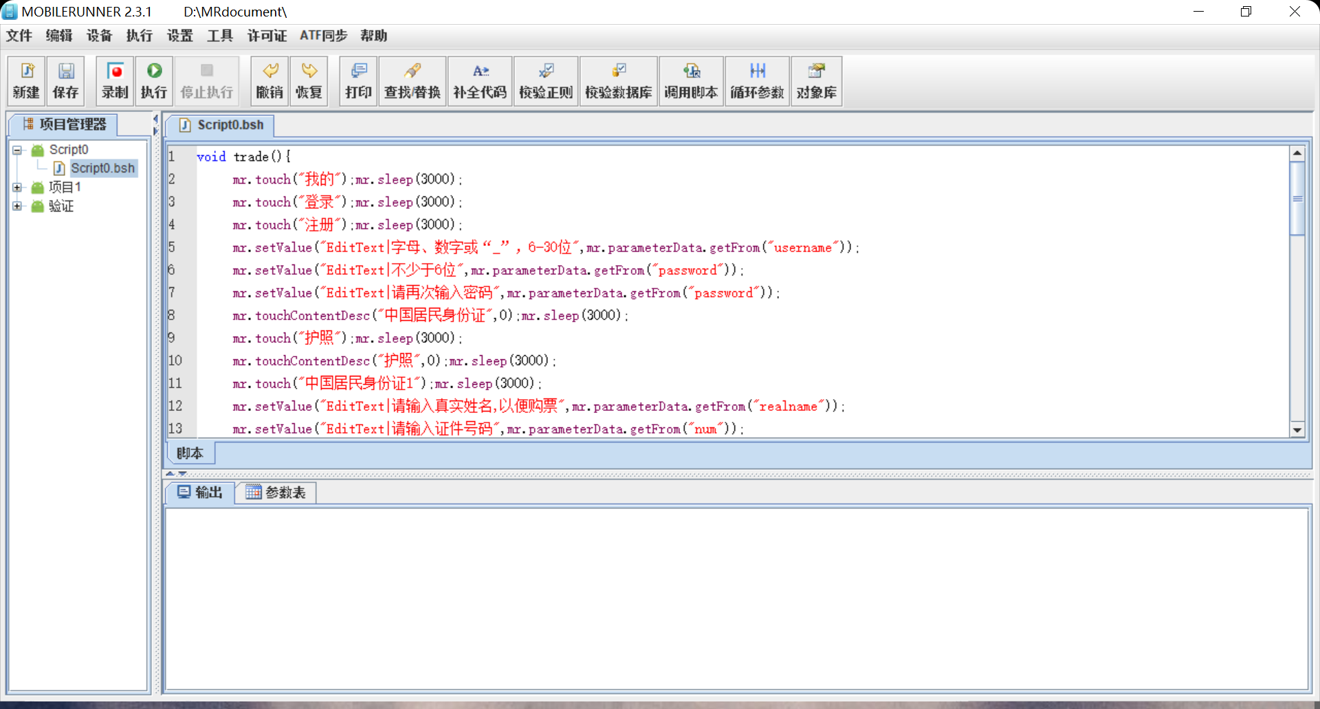Undo last edit with 撤销 icon
Viewport: 1320px width, 709px height.
pyautogui.click(x=269, y=81)
